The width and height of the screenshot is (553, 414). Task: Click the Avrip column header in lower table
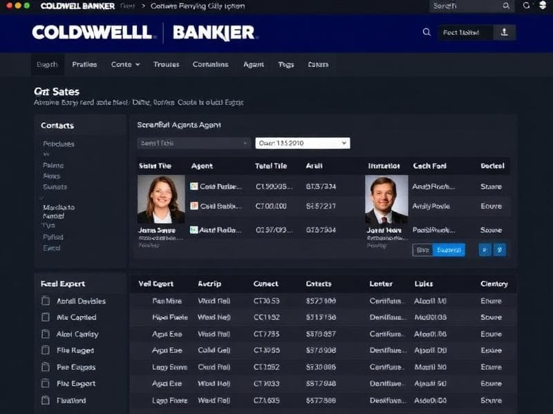point(209,284)
